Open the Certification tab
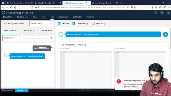 pos(77,17)
